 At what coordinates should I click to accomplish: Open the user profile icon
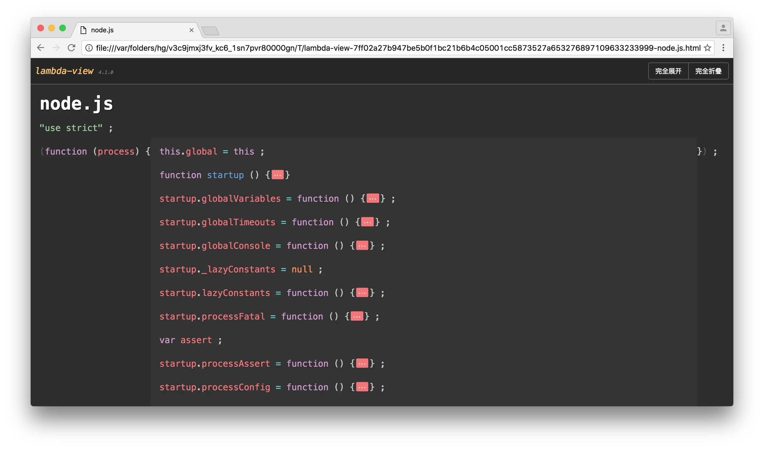coord(723,28)
